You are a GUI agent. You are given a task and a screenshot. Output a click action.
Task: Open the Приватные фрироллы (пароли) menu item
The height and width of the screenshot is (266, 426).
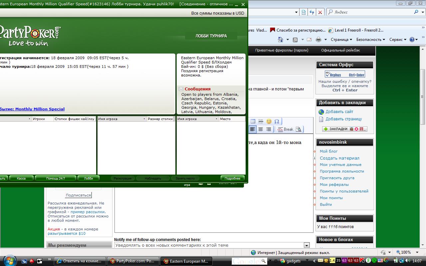point(282,51)
